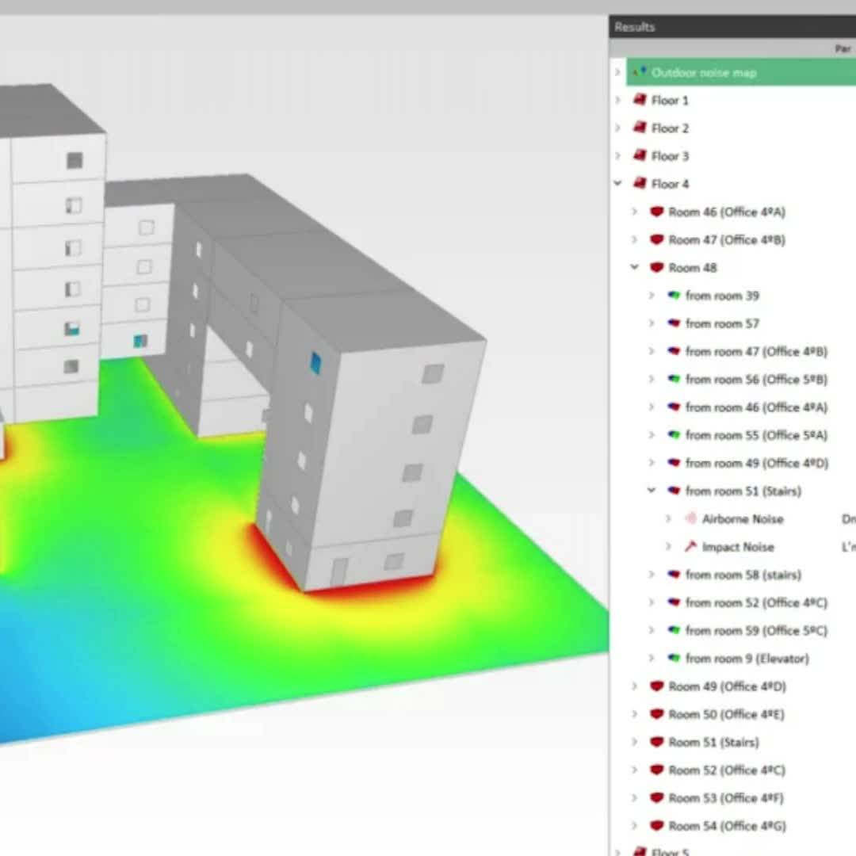Click from room 46 (Office 4ºA) icon
Screen dimensions: 856x856
(x=674, y=406)
